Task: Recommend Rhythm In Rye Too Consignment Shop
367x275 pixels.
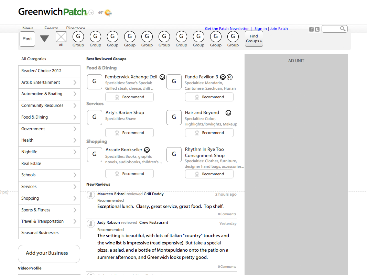Action: point(209,174)
